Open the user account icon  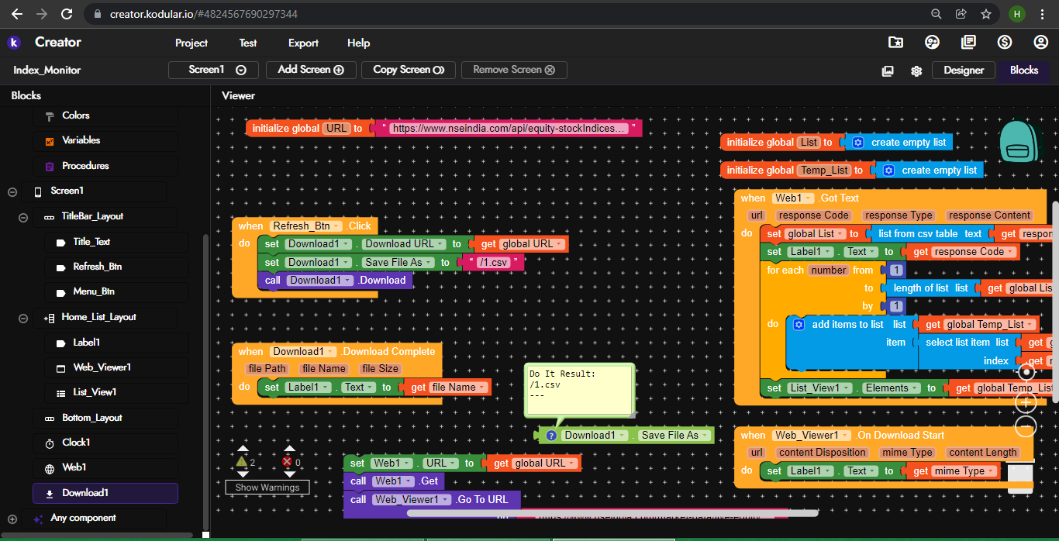[1041, 43]
